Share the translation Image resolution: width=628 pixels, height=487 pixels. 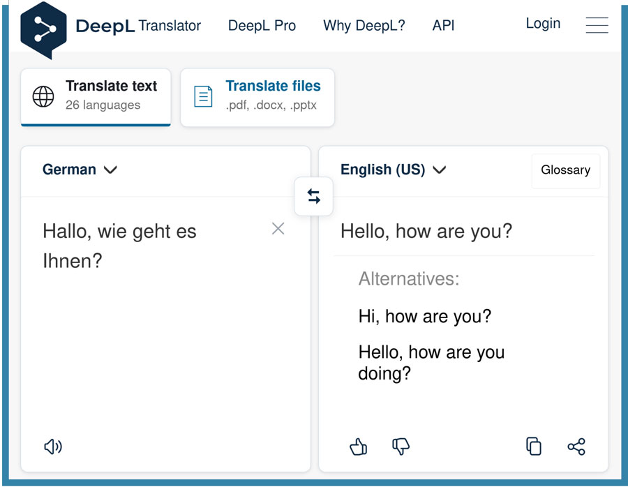coord(576,447)
